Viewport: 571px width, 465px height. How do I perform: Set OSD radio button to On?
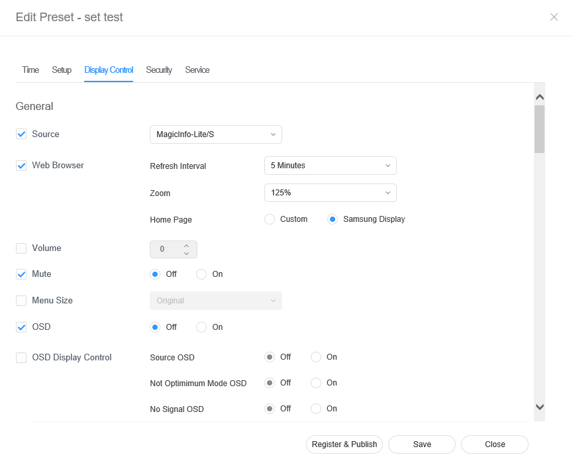202,327
